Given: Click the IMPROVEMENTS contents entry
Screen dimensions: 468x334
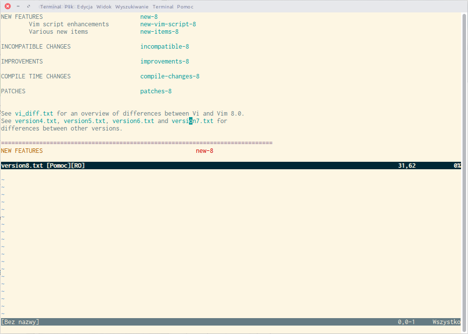Looking at the screenshot, I should pos(22,62).
